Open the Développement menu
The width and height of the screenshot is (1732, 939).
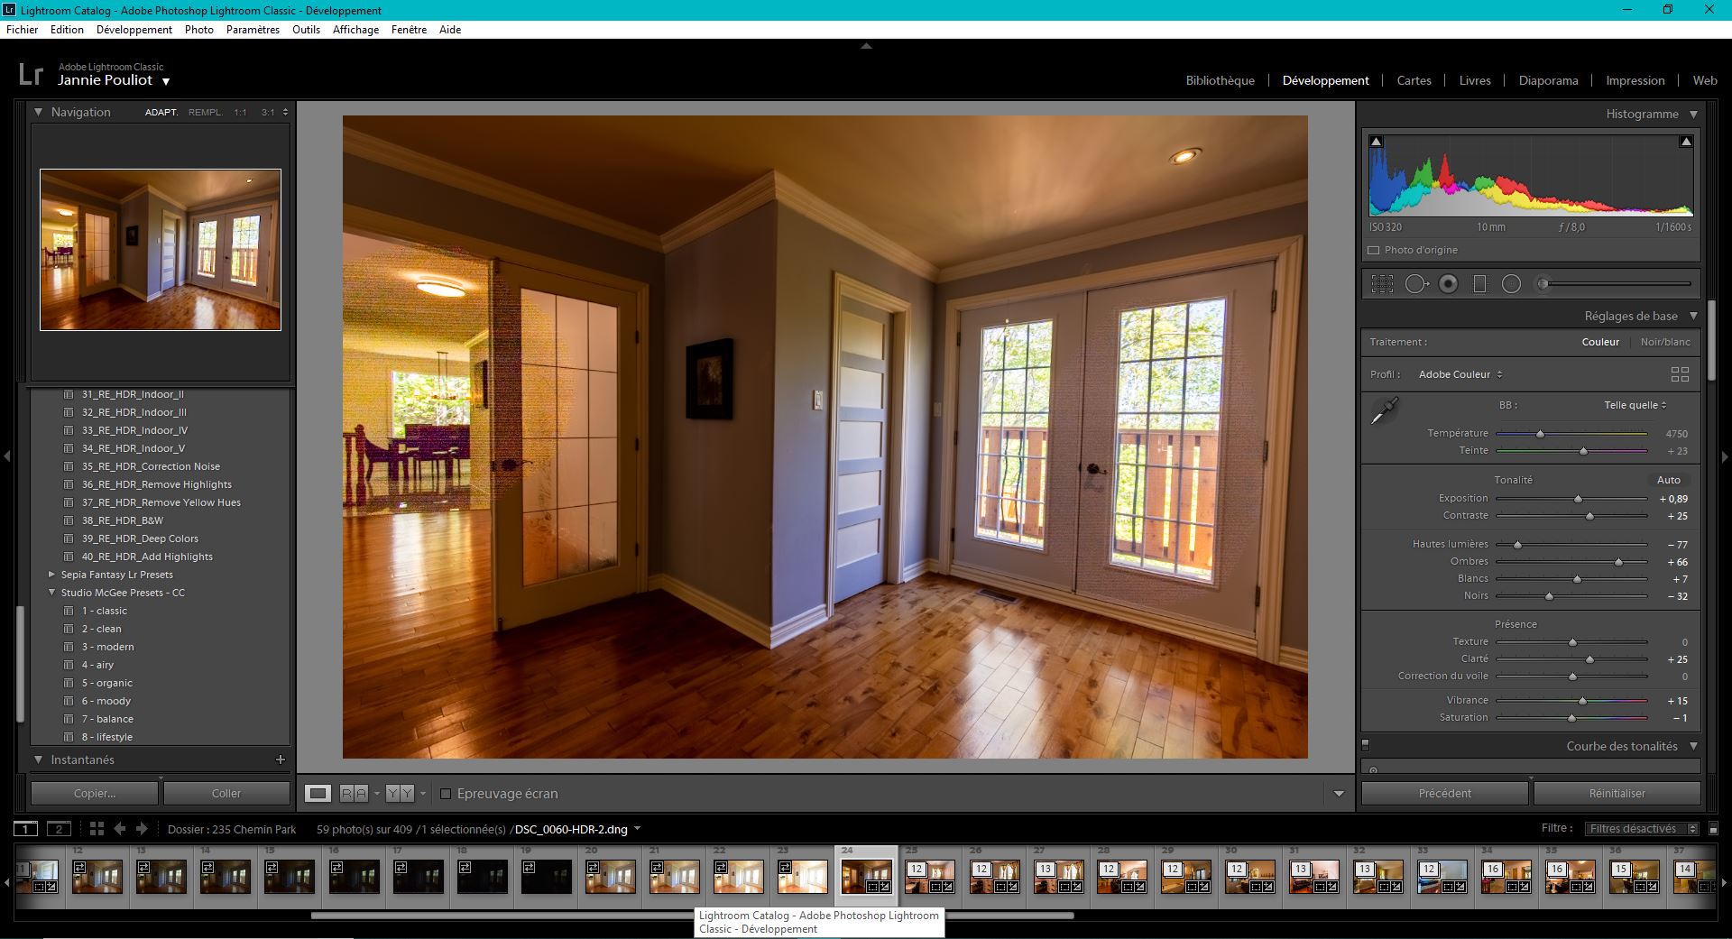coord(134,29)
